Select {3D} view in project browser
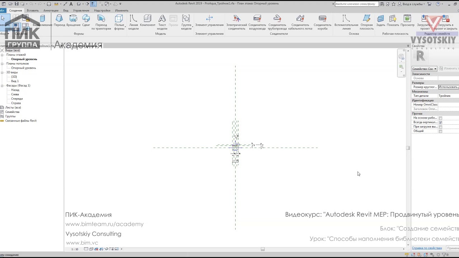459x258 pixels. tap(14, 77)
